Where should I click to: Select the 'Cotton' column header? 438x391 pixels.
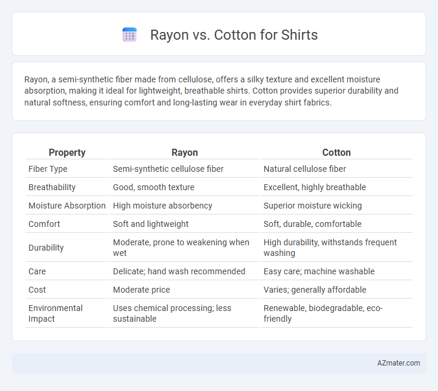click(x=336, y=152)
